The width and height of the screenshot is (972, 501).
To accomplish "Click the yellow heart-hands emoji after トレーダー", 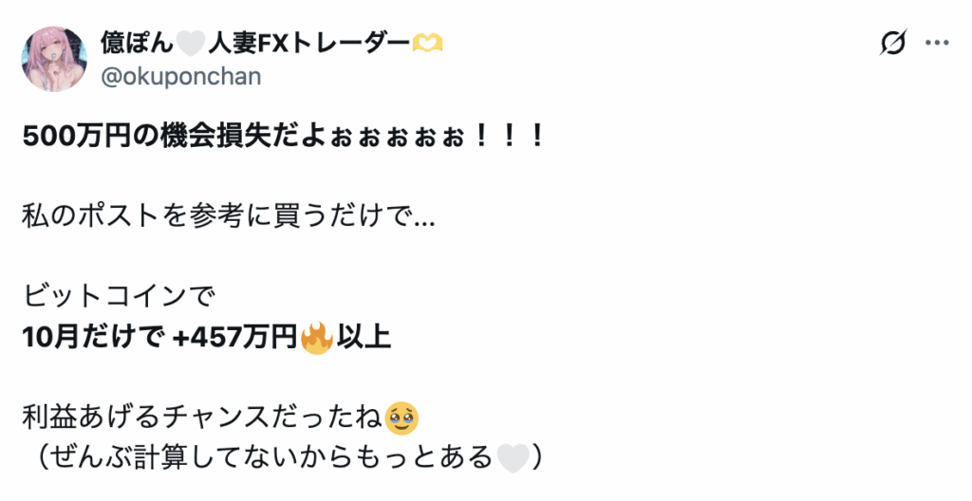I will click(427, 44).
